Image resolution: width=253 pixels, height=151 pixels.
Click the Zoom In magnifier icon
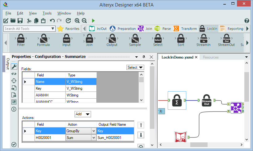tap(77, 21)
